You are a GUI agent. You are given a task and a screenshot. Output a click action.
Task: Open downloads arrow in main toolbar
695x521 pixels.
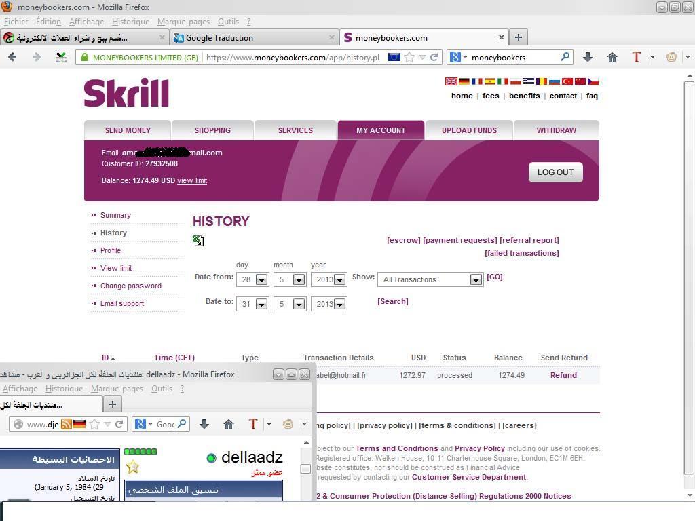coord(588,57)
